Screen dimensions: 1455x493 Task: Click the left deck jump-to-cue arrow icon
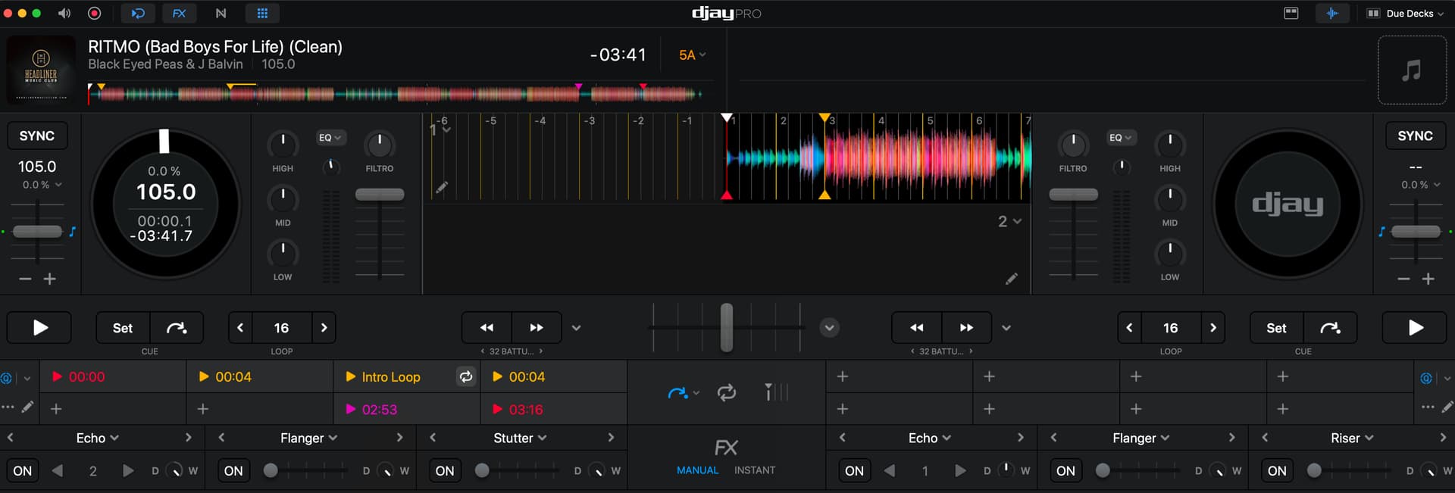pos(177,328)
